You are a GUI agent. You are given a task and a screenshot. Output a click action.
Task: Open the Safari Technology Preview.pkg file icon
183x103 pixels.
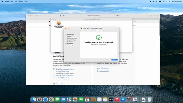(59, 25)
